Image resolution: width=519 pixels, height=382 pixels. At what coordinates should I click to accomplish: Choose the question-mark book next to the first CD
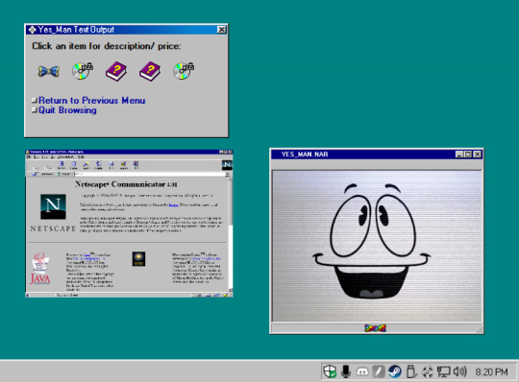tap(116, 71)
